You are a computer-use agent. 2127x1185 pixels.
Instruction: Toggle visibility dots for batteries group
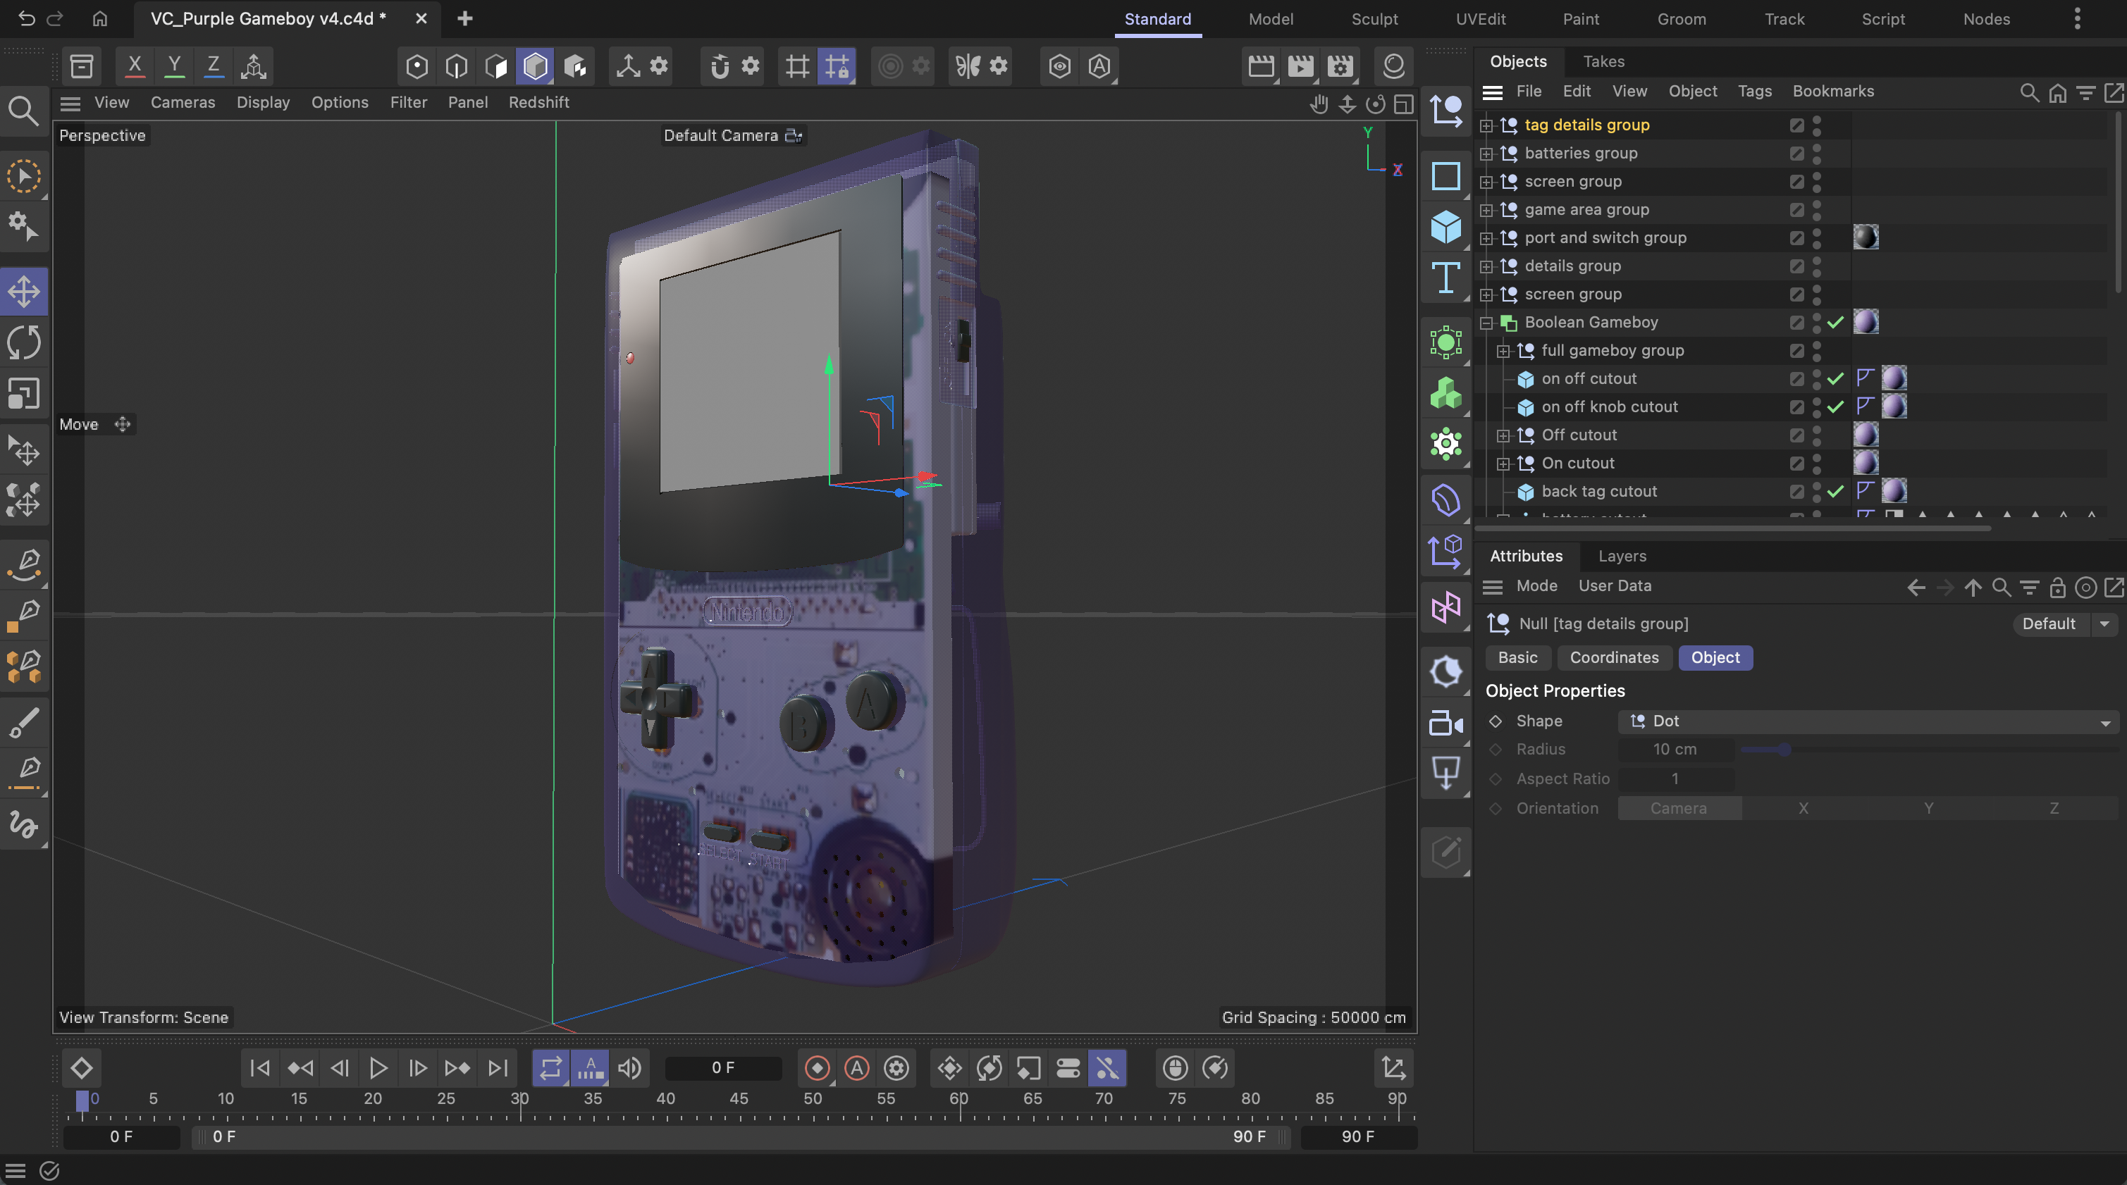(x=1816, y=154)
